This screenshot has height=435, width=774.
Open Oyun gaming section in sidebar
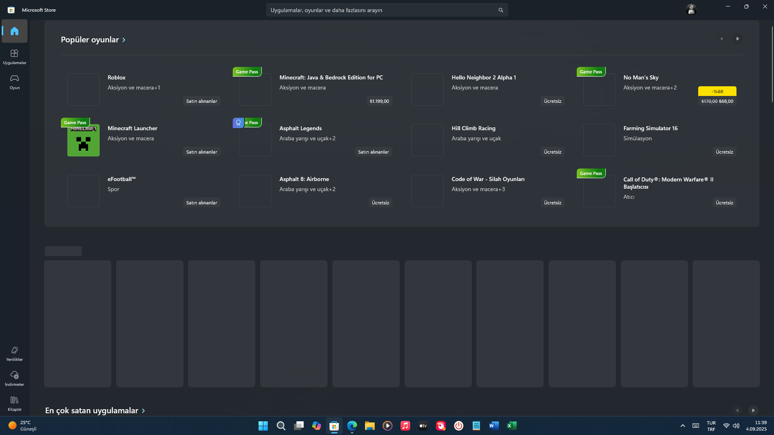pos(15,82)
